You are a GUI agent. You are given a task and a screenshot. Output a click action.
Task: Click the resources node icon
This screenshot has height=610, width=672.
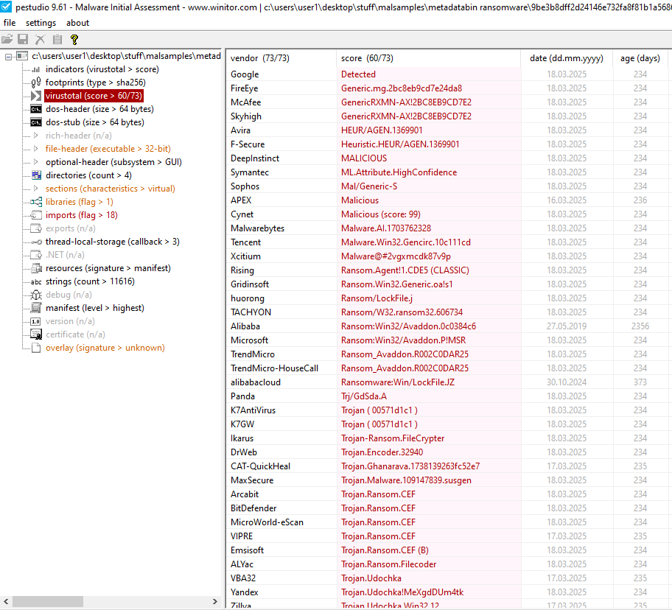click(36, 268)
